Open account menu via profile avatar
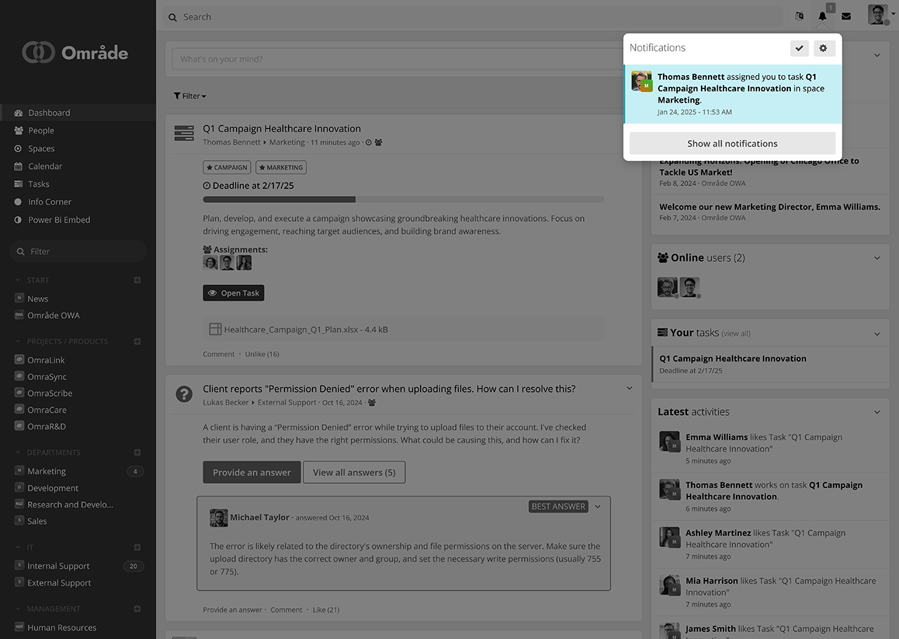This screenshot has height=639, width=899. tap(879, 15)
